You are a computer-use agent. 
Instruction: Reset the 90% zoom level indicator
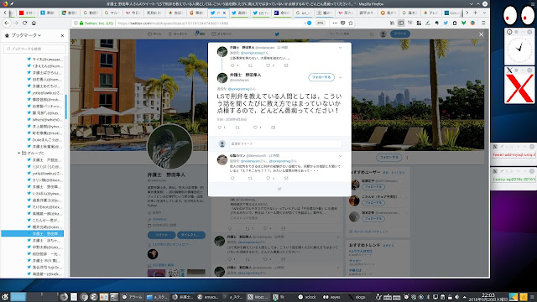(x=321, y=23)
